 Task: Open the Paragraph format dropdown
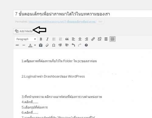click(x=26, y=39)
